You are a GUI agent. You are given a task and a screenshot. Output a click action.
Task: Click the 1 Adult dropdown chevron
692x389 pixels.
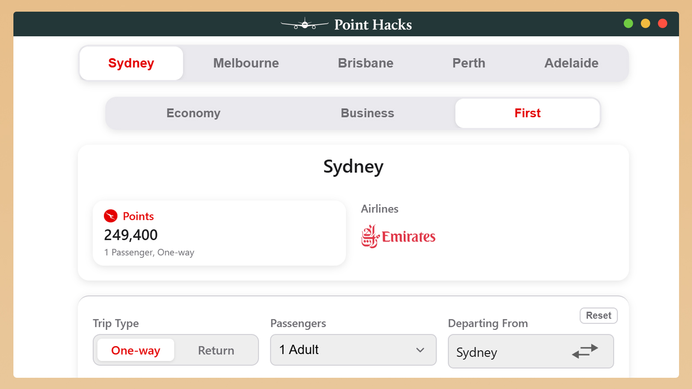tap(420, 350)
